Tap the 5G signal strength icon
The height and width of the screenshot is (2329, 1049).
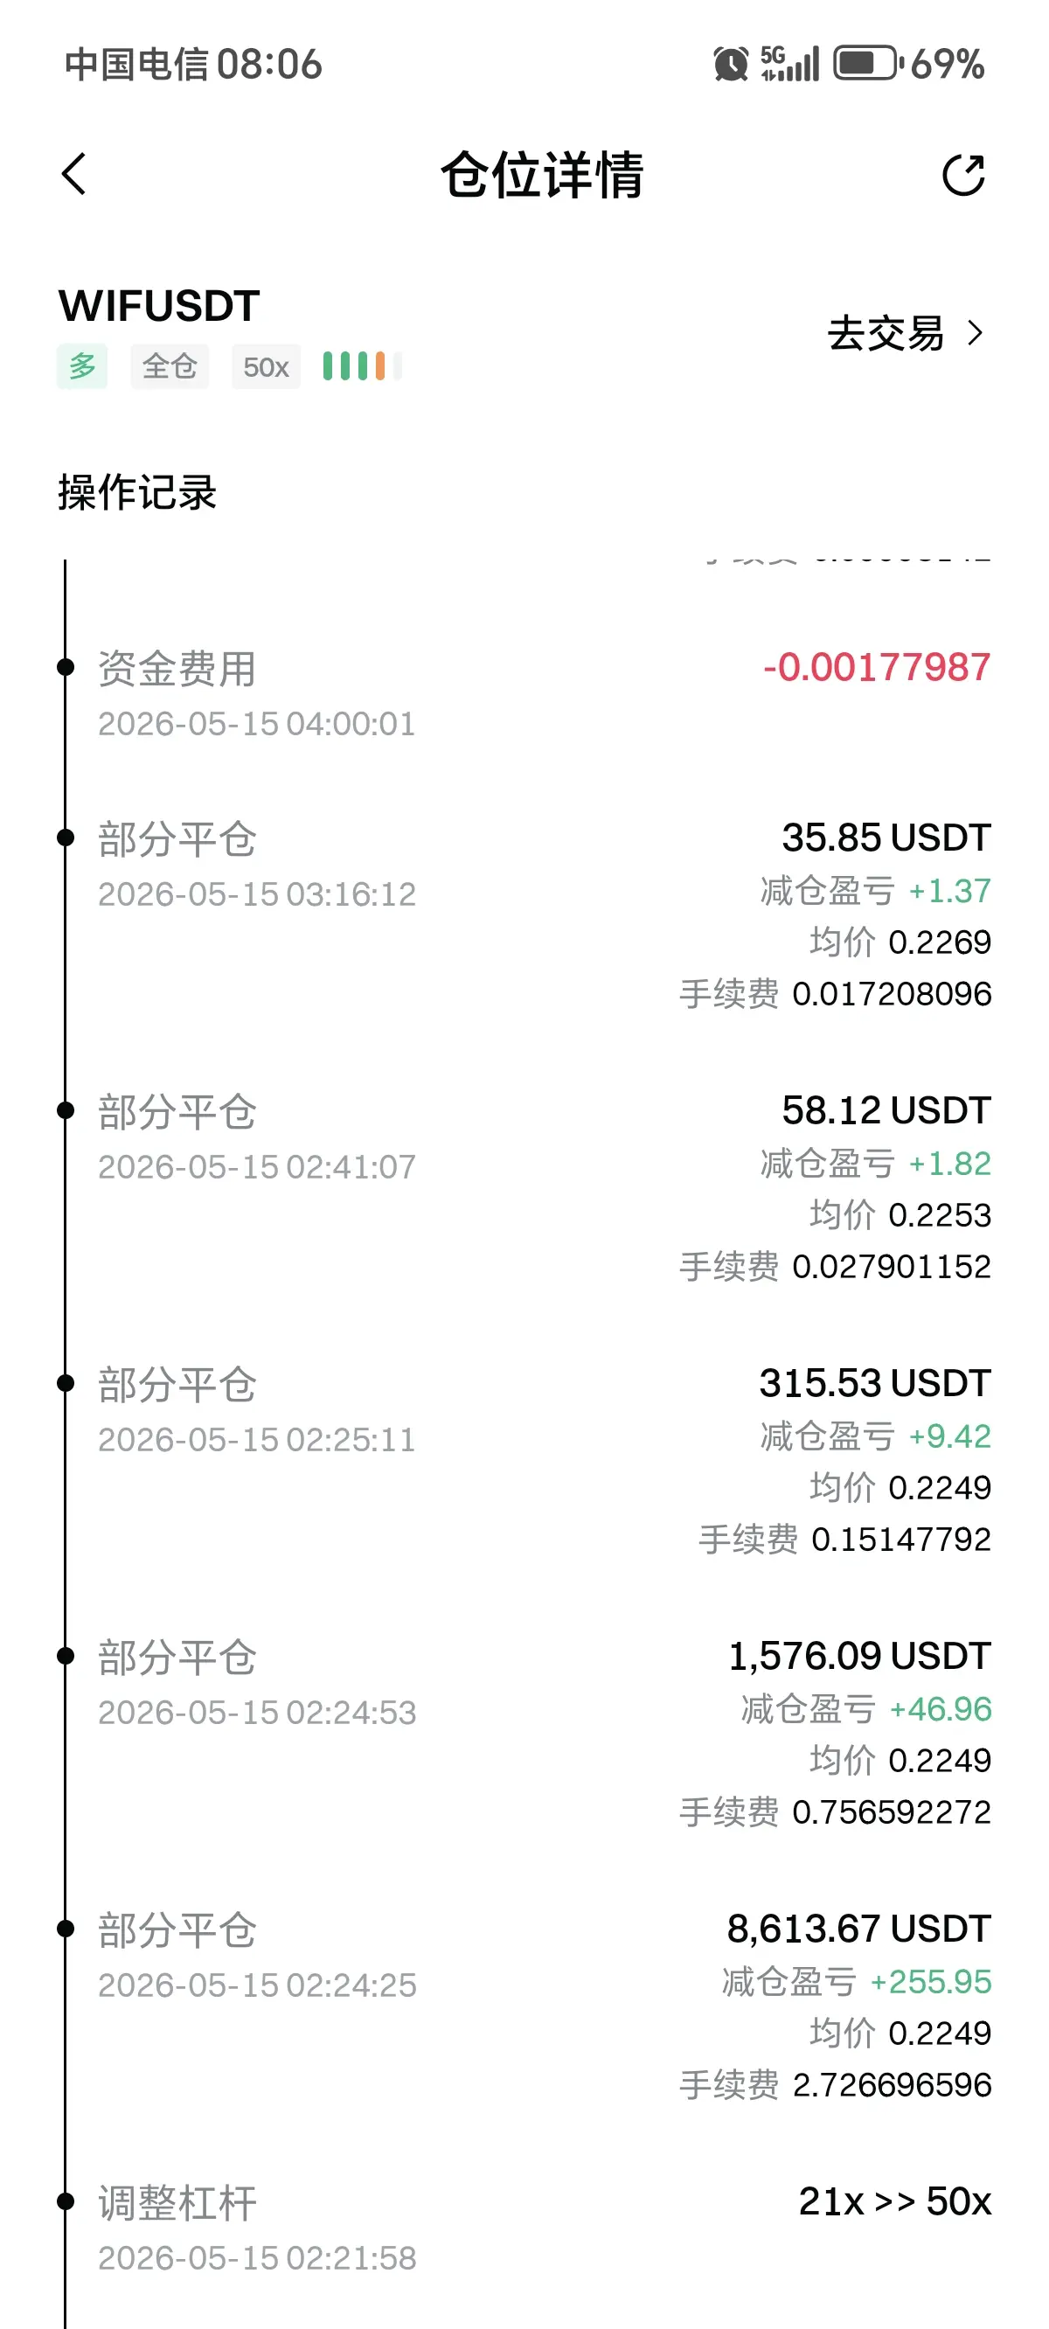789,64
